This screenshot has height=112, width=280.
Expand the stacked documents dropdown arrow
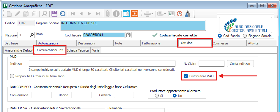click(x=165, y=14)
